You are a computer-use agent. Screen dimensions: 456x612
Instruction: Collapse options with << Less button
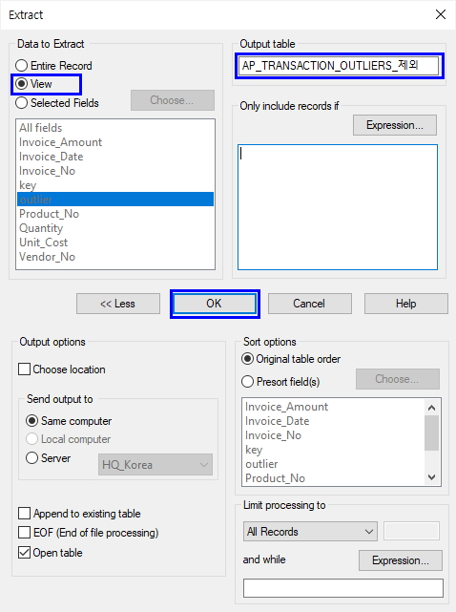tap(118, 304)
